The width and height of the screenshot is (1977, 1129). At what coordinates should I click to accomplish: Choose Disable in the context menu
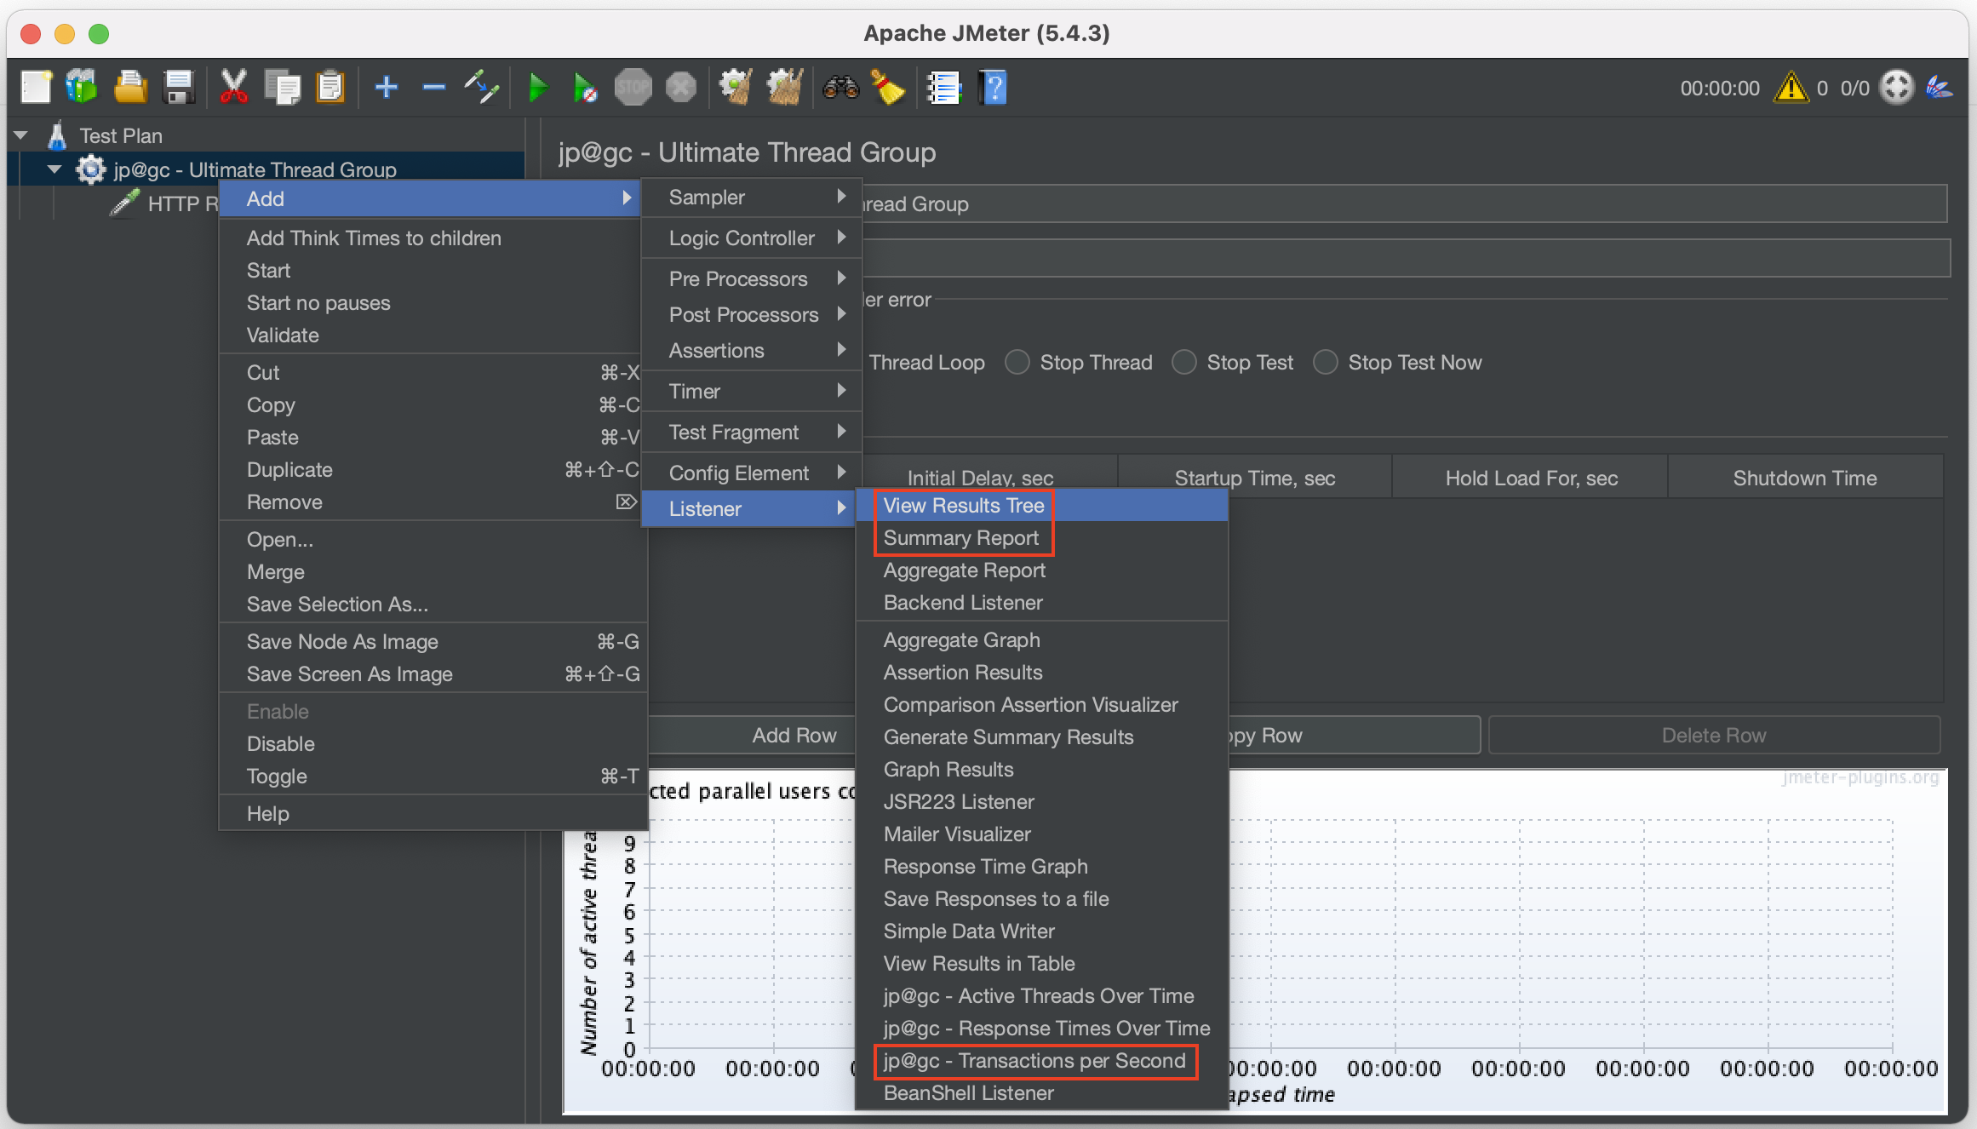[433, 744]
